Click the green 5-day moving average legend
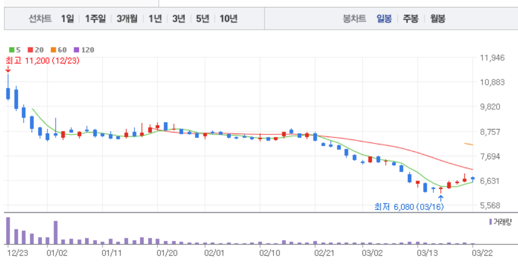Image resolution: width=518 pixels, height=266 pixels. click(x=15, y=50)
